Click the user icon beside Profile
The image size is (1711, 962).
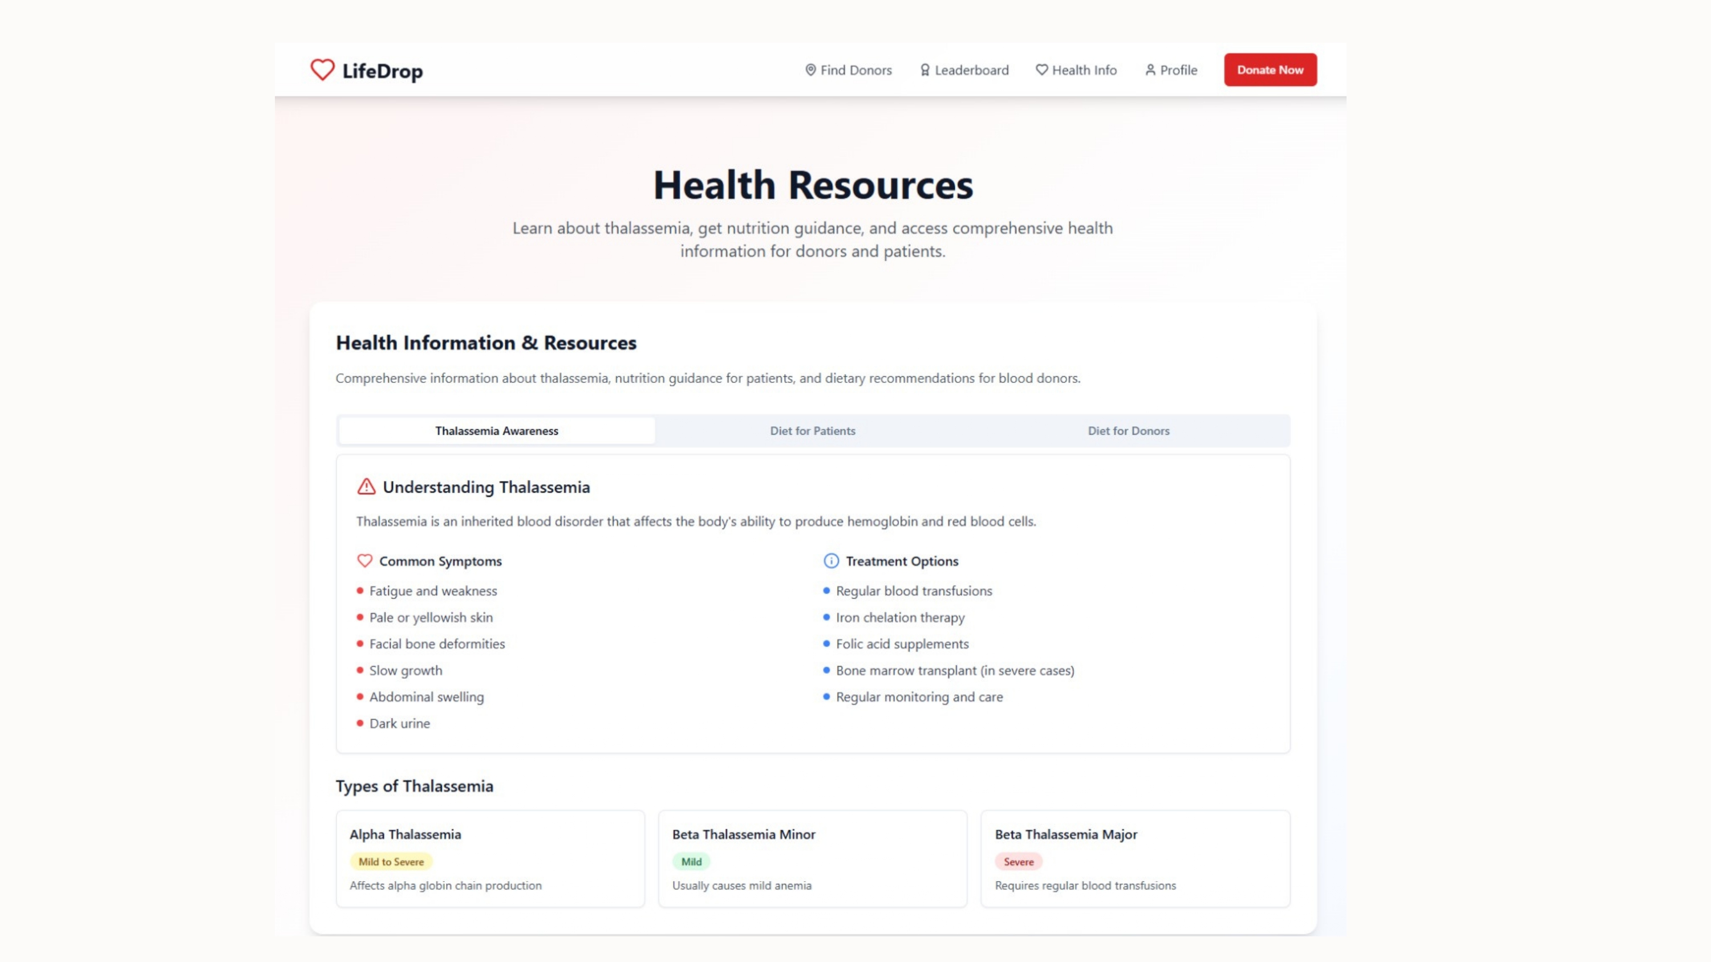[x=1150, y=70]
